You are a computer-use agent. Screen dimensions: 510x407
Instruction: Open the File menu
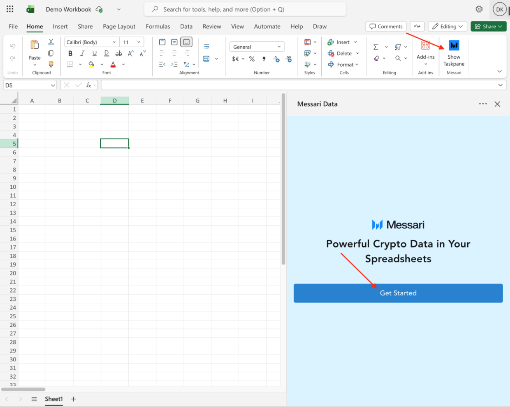[13, 26]
